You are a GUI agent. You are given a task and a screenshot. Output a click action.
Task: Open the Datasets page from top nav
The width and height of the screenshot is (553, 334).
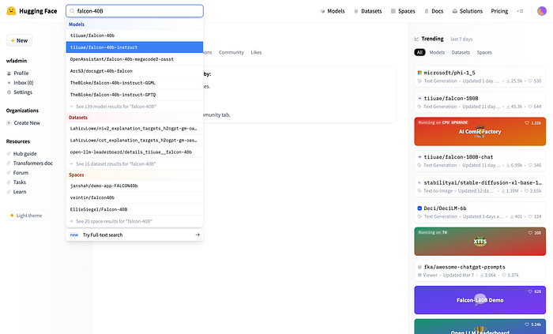pos(368,11)
